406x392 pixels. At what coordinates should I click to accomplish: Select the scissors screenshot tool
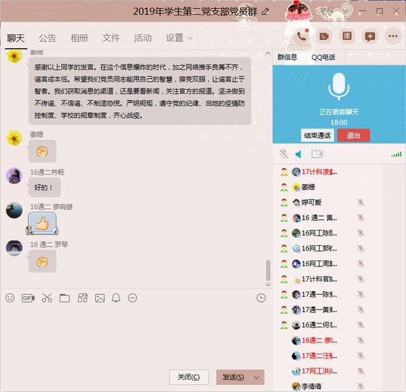tap(47, 298)
